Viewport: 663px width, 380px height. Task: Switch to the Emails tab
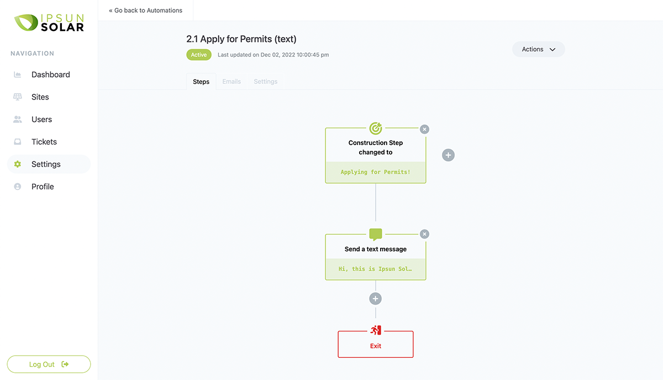231,81
